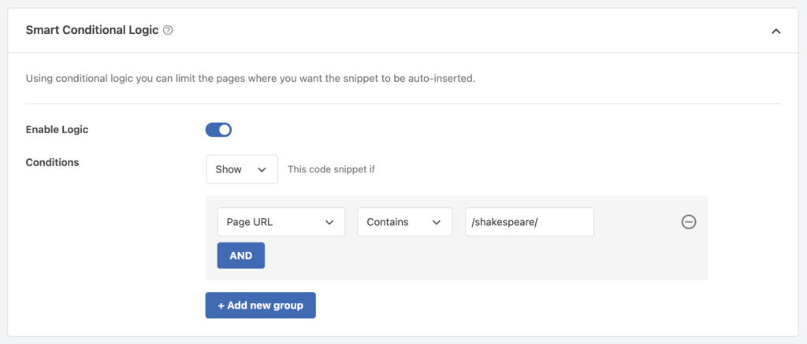Remove the condition row with minus icon
The height and width of the screenshot is (344, 807).
pos(689,222)
